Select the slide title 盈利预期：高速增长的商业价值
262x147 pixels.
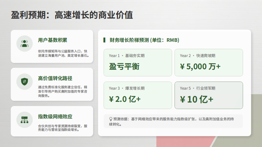pyautogui.click(x=72, y=15)
